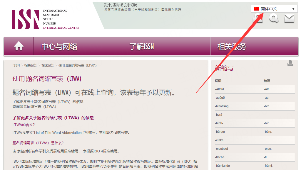Image resolution: width=301 pixels, height=170 pixels.
Task: Open the 中心与网络 menu
Action: pos(78,46)
